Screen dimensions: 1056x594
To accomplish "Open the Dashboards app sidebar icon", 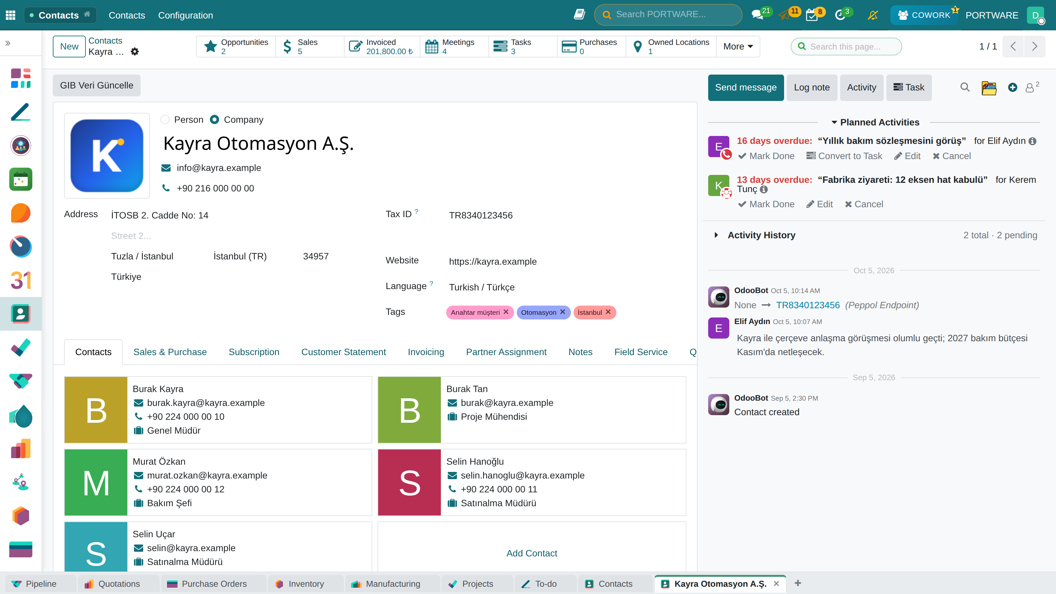I will [20, 78].
